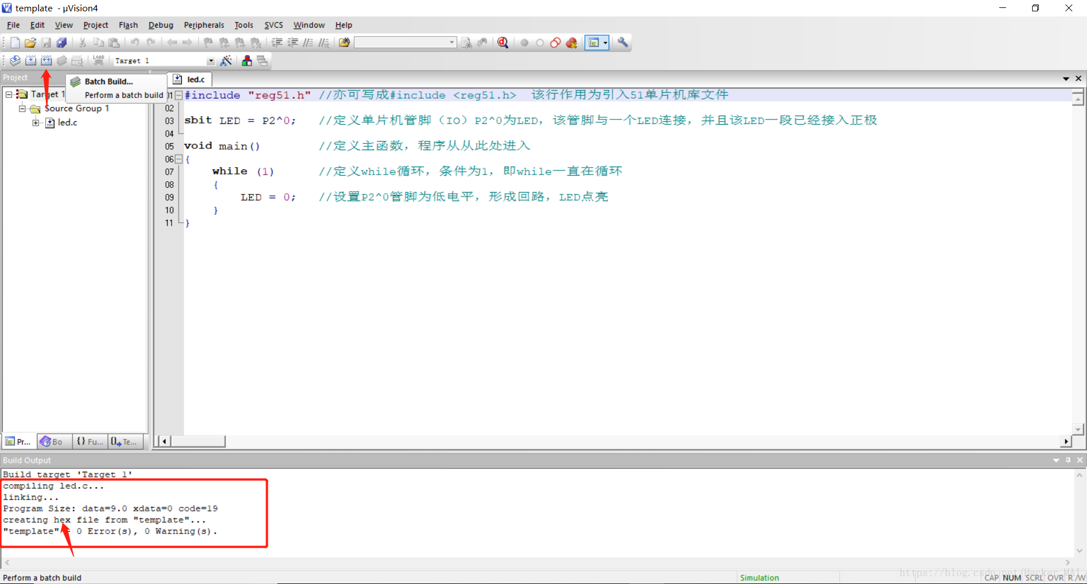Click the Navigate Backwards arrow

[x=172, y=42]
